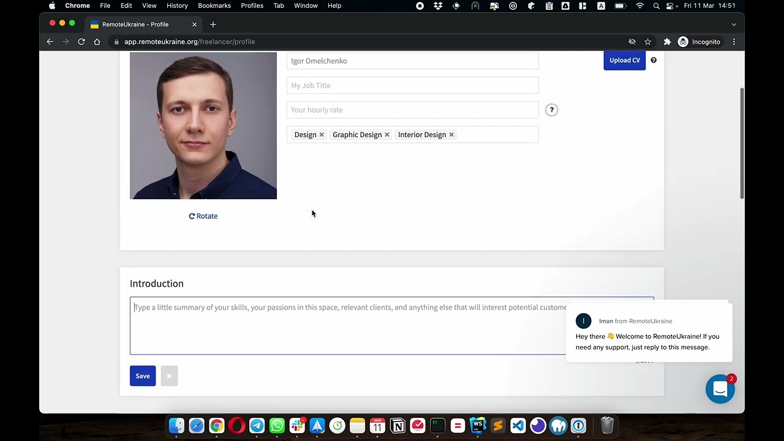Open Spotlight search in the menu bar
Image resolution: width=784 pixels, height=441 pixels.
click(x=656, y=6)
